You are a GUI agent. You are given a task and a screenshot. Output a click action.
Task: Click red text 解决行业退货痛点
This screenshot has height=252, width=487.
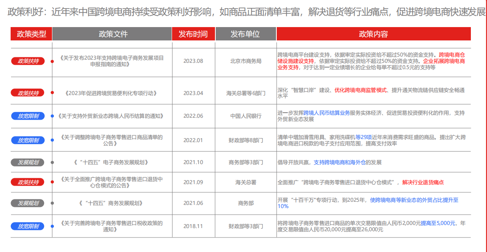point(423,182)
